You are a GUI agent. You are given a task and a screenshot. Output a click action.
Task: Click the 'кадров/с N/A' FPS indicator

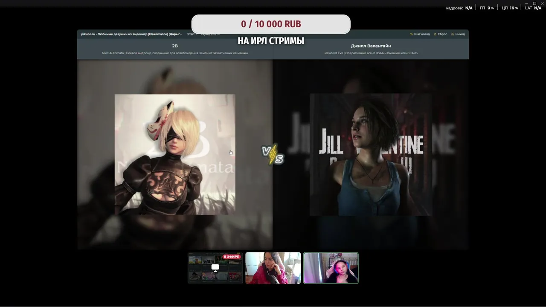(459, 8)
